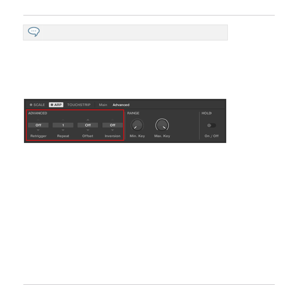Image resolution: width=292 pixels, height=293 pixels.
Task: Open the Retrigger value field
Action: [38, 125]
